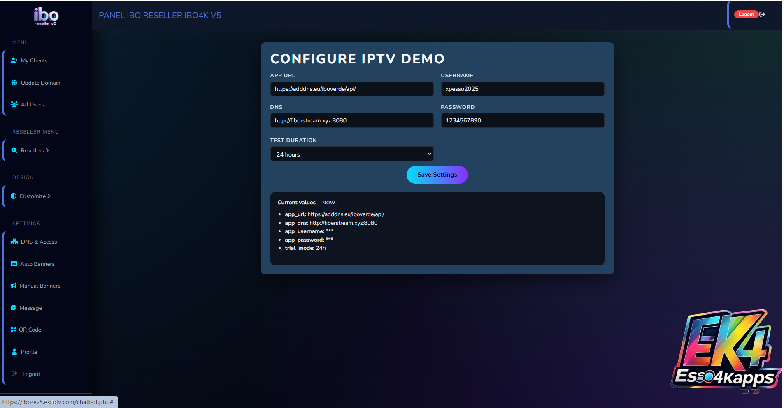This screenshot has width=784, height=408.
Task: Click the exit arrow icon beside top Logout
Action: (x=762, y=14)
